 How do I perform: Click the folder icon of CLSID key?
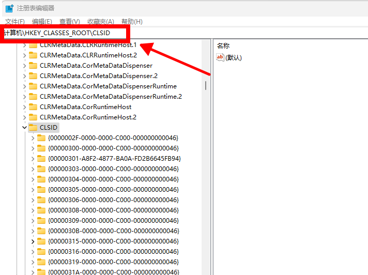click(x=33, y=127)
